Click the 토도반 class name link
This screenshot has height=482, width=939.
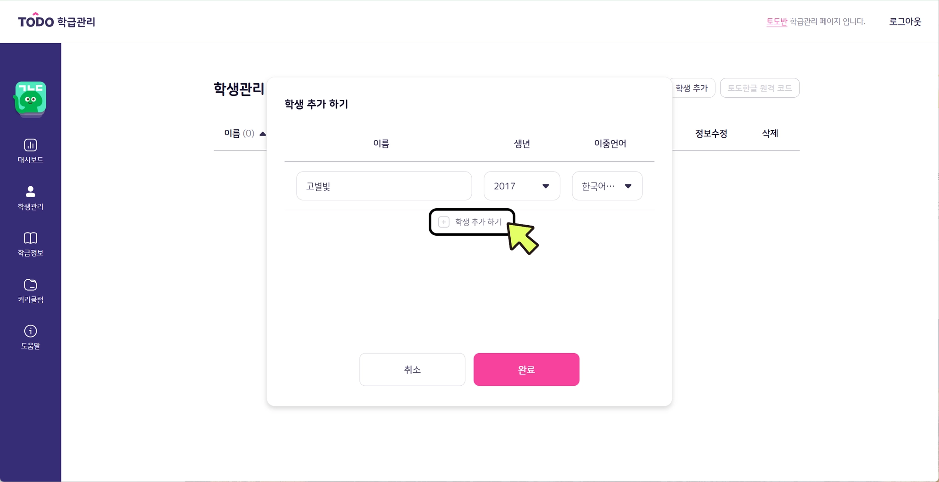click(776, 22)
